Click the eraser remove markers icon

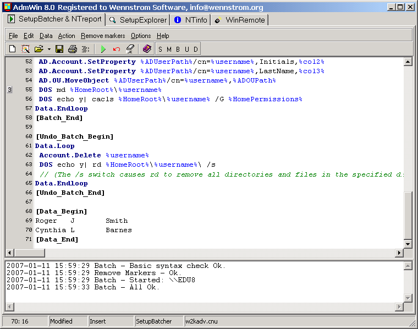tap(130, 49)
